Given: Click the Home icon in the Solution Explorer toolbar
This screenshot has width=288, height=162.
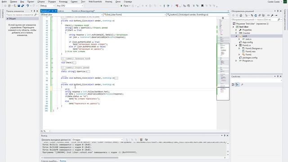Looking at the screenshot, I should 241,15.
